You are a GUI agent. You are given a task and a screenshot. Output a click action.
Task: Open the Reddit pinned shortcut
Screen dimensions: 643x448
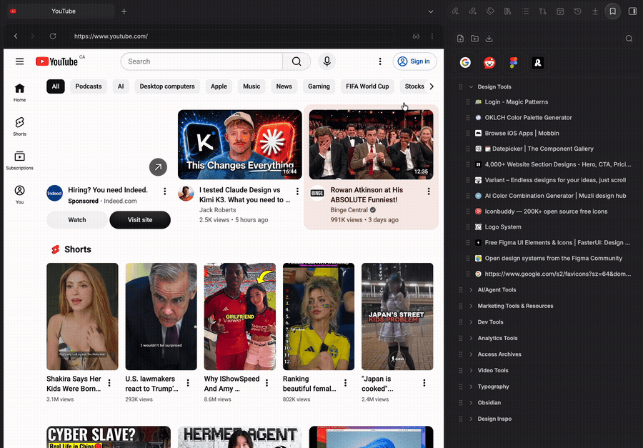click(489, 62)
